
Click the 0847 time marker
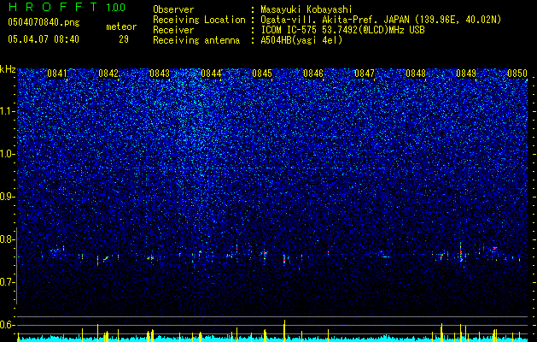pyautogui.click(x=365, y=74)
